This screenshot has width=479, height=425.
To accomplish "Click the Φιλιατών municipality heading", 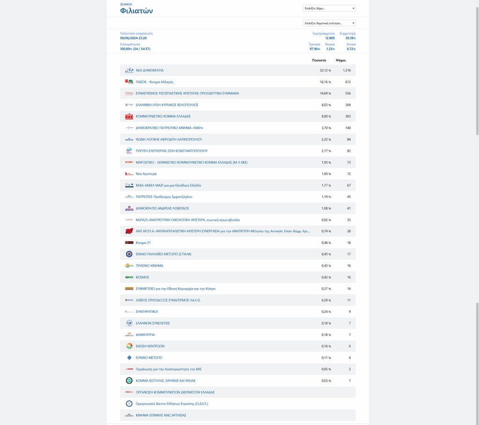I will pos(136,11).
